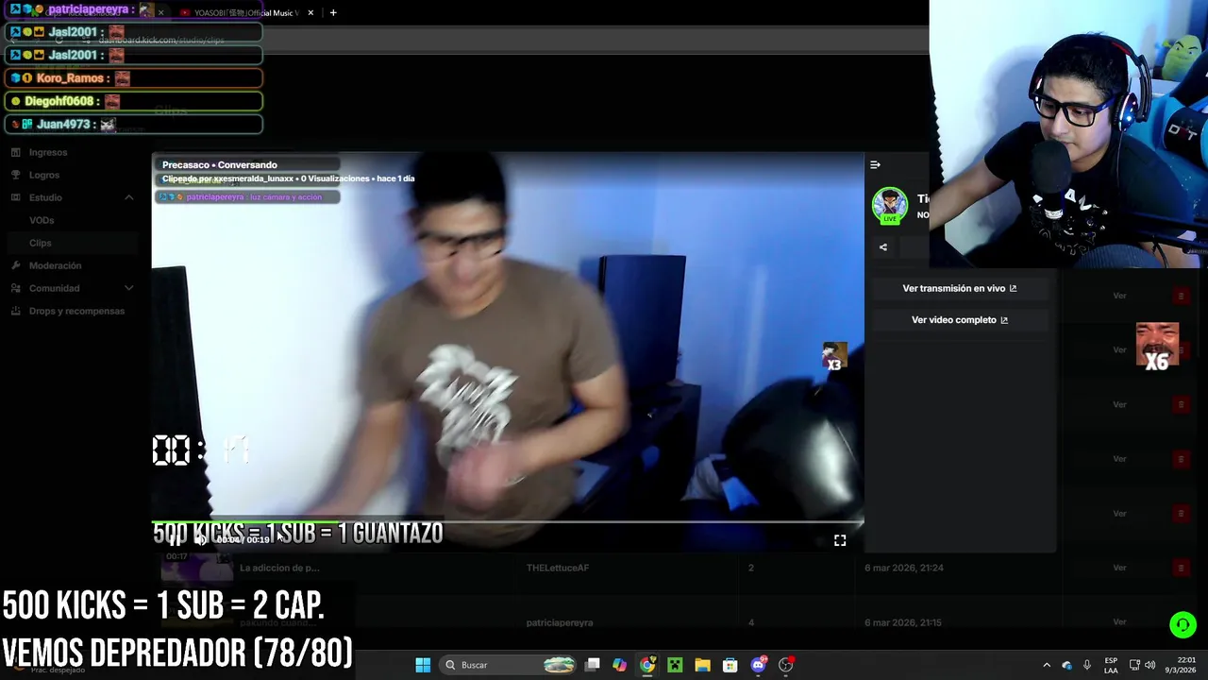Select clip creator patriciapereyra in table
This screenshot has width=1208, height=680.
[560, 622]
